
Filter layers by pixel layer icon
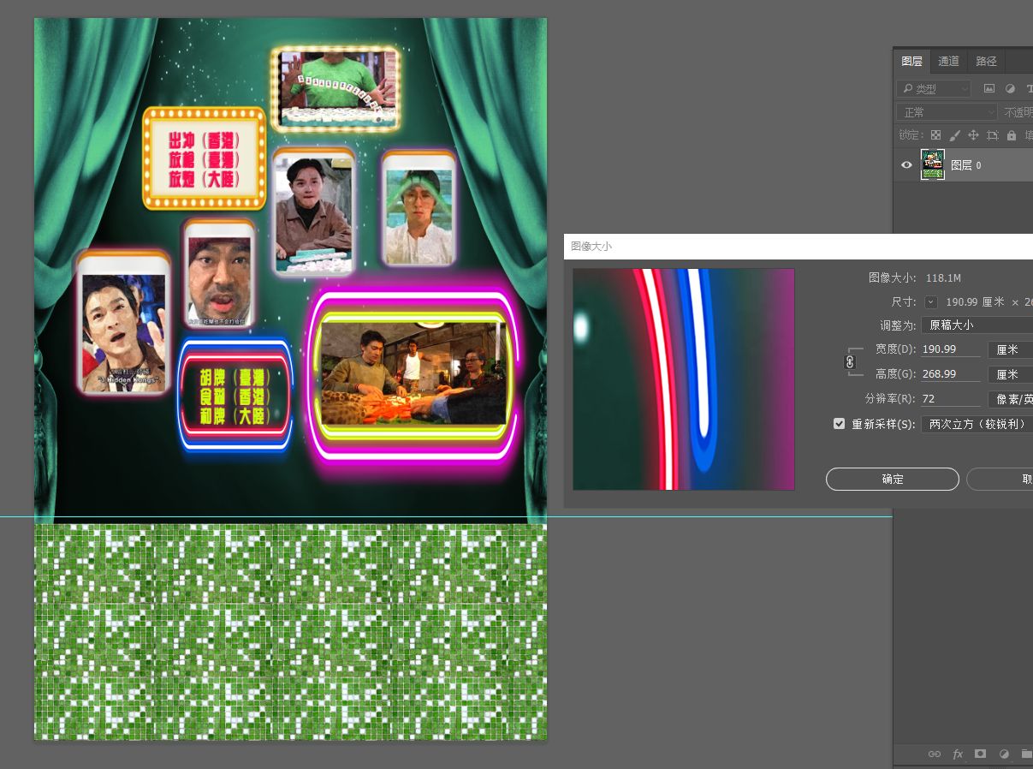[989, 88]
